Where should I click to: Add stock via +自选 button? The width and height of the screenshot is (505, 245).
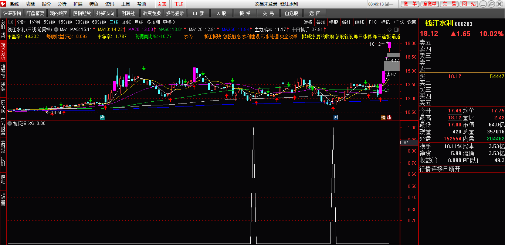[x=399, y=22]
